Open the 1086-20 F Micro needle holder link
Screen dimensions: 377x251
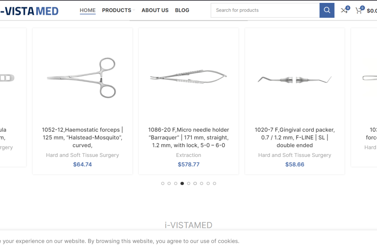188,138
